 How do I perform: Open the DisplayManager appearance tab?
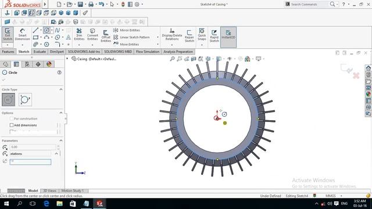(49, 64)
